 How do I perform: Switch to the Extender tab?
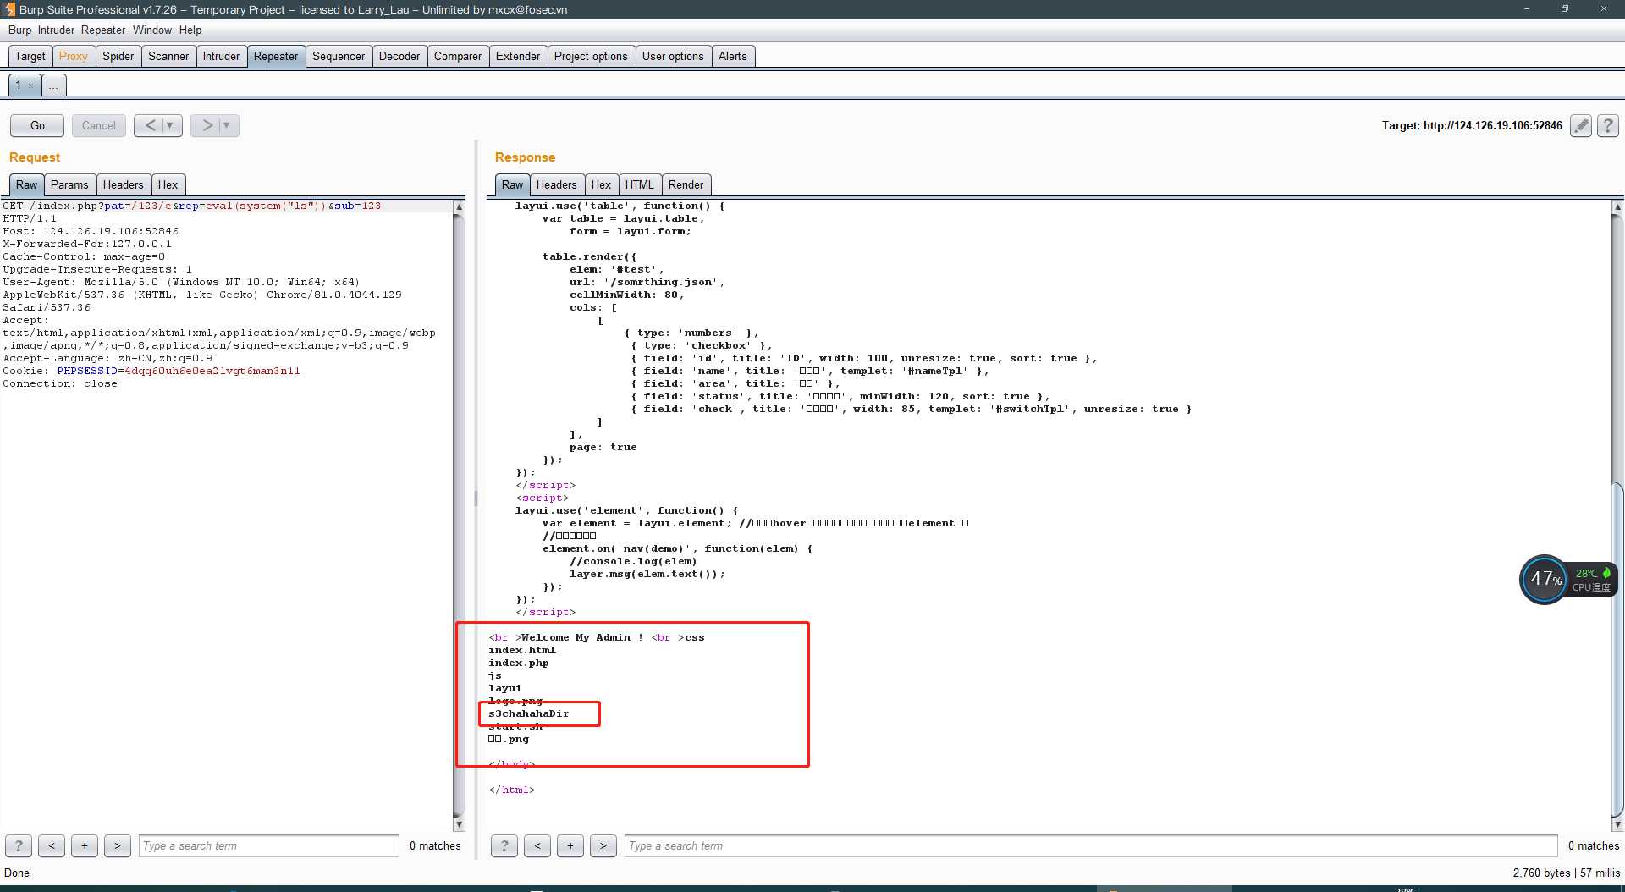coord(518,56)
